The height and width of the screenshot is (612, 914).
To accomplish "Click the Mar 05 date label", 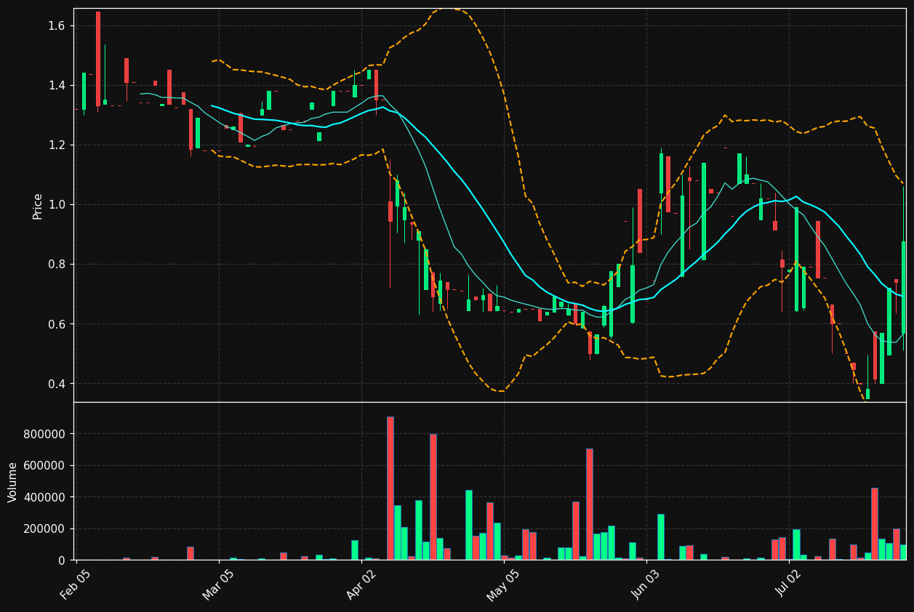I will pyautogui.click(x=218, y=585).
